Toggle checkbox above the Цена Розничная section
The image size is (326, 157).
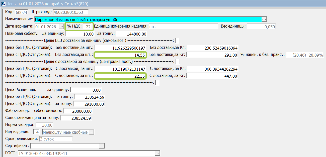(x=157, y=83)
